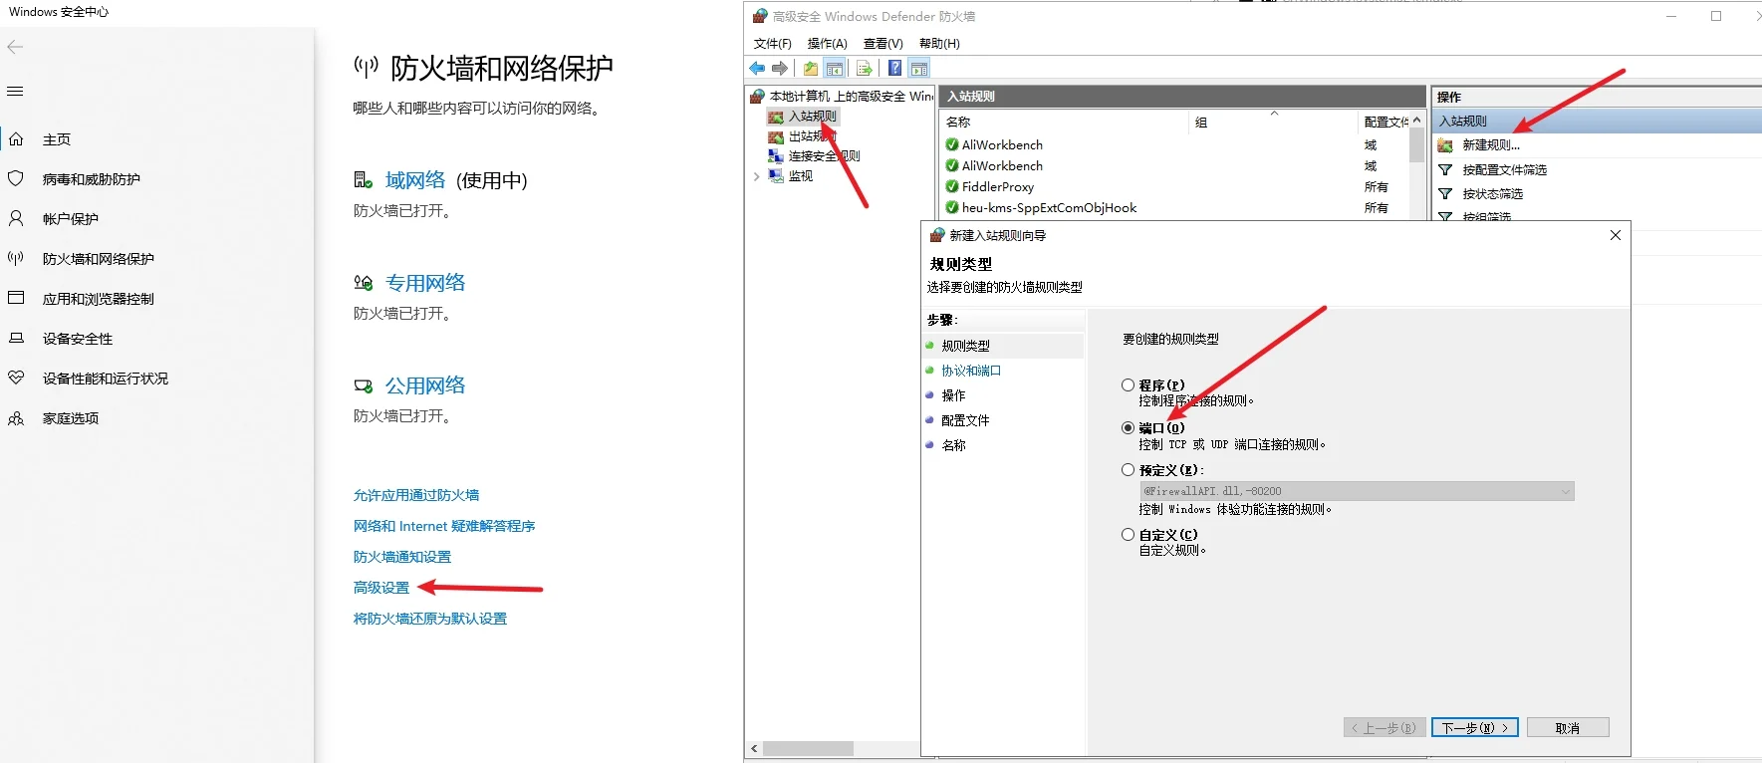Click the new rule (新建规则...) action
Viewport: 1762px width, 763px height.
click(1491, 145)
